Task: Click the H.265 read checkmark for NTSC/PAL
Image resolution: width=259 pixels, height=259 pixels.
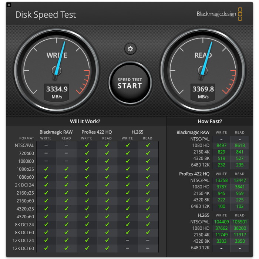Action: 148,145
